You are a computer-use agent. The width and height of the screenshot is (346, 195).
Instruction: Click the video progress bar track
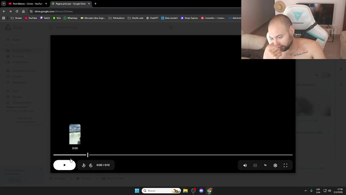(x=173, y=155)
